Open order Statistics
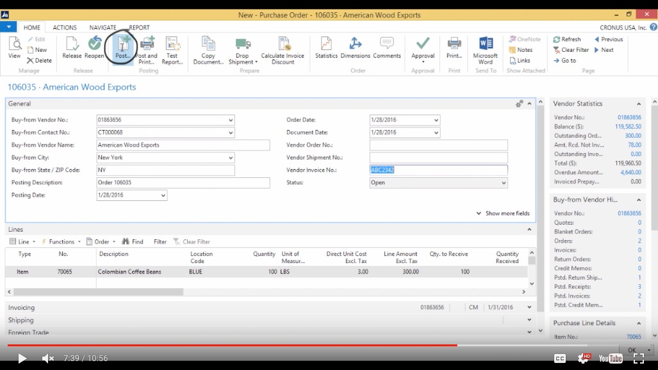The height and width of the screenshot is (370, 658). (326, 47)
